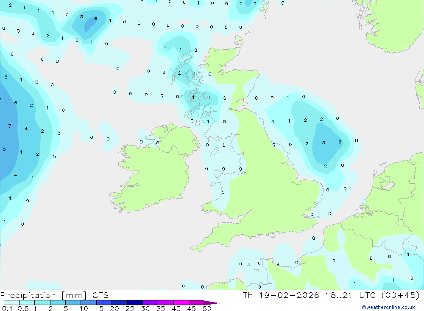Pick the 10–15 mm legend color swatch
This screenshot has width=424, height=311.
(x=89, y=303)
